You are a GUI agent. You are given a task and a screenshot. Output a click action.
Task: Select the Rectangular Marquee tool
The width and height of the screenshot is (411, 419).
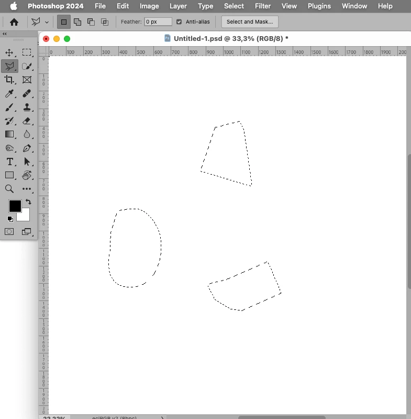(x=27, y=52)
